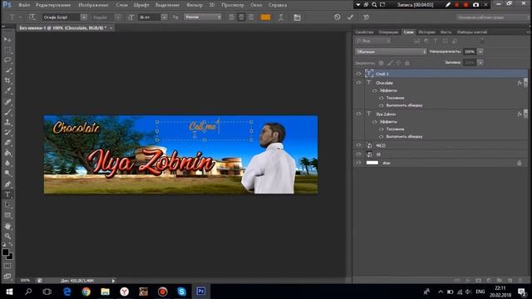Toggle Quick Mask mode

pos(7,266)
